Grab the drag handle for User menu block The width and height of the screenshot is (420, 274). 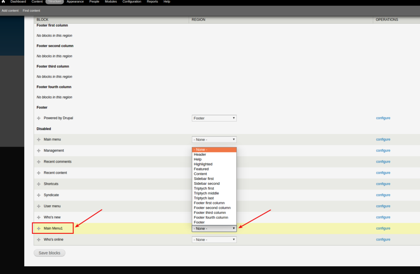click(x=39, y=206)
